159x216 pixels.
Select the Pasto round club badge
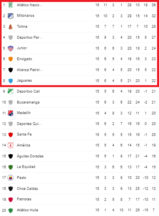point(11,178)
